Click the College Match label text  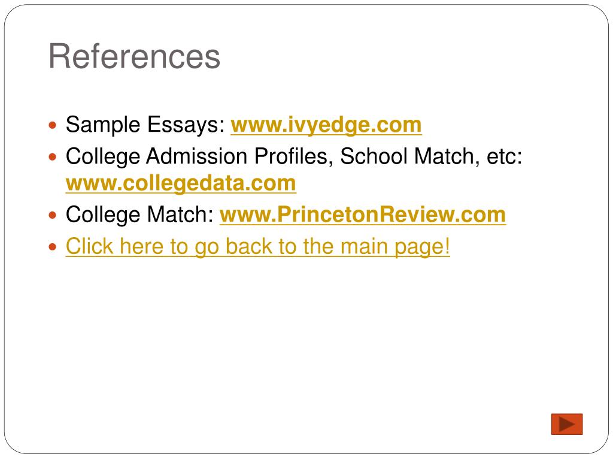(x=139, y=215)
